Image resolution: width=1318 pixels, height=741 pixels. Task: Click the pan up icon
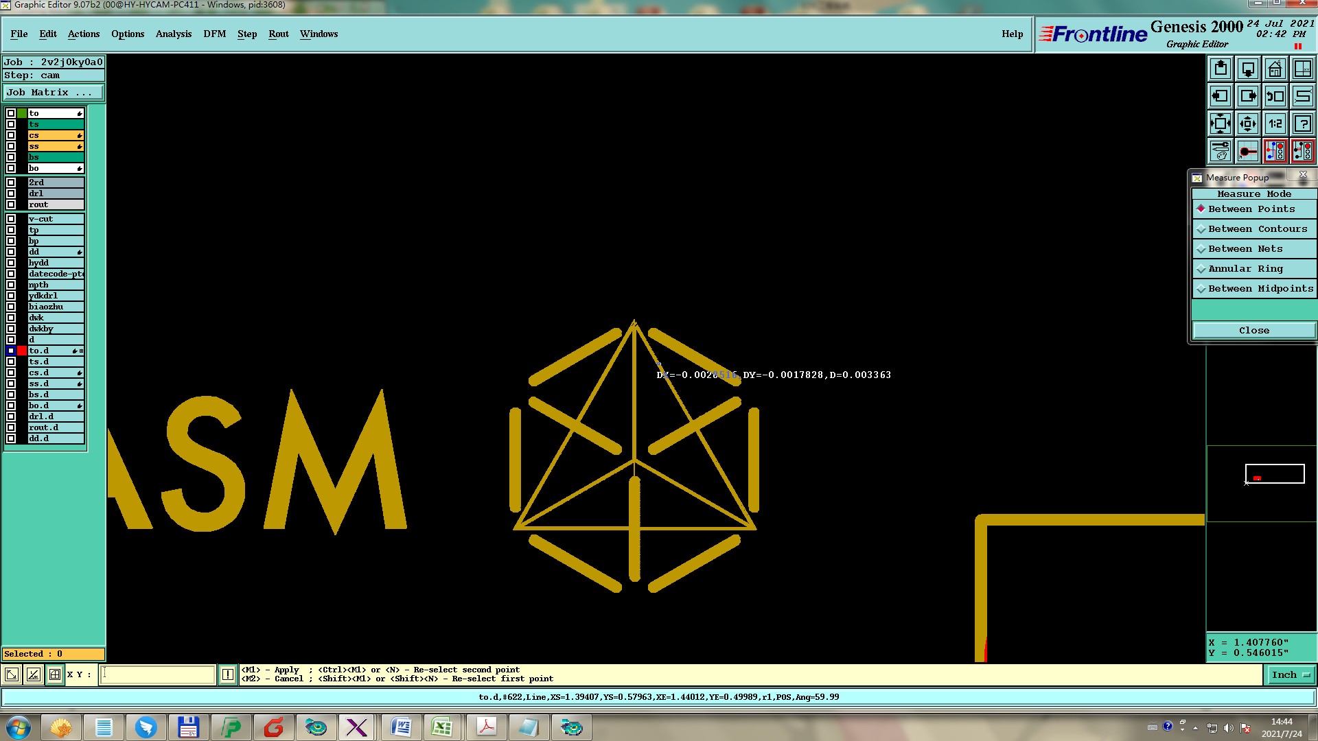click(x=1221, y=69)
